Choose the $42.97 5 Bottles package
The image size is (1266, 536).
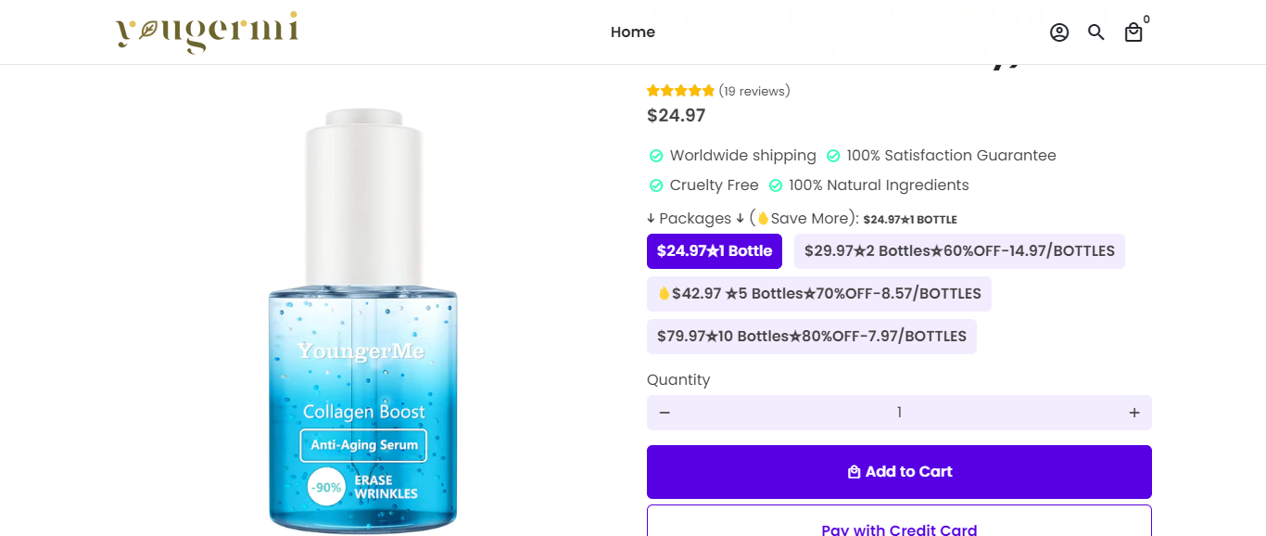tap(818, 294)
